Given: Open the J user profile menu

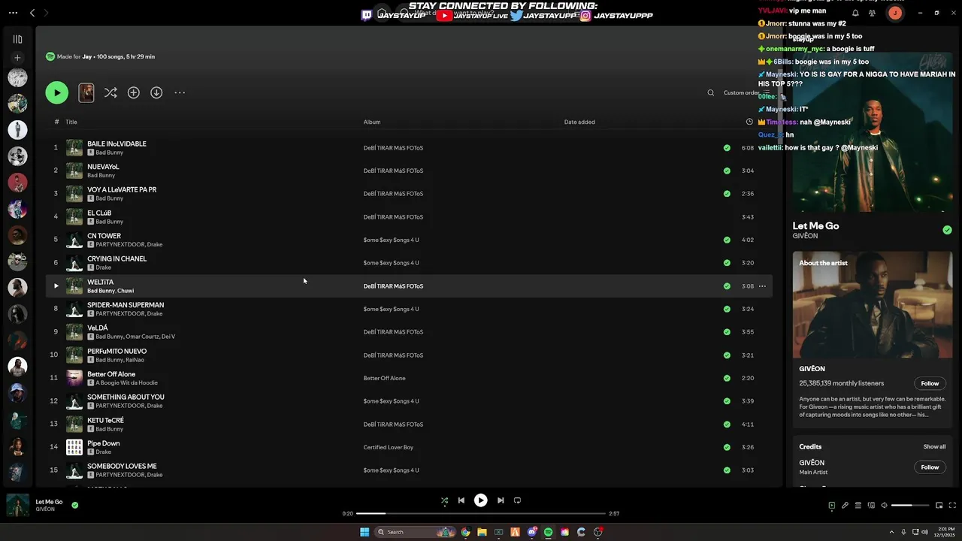Looking at the screenshot, I should tap(894, 13).
